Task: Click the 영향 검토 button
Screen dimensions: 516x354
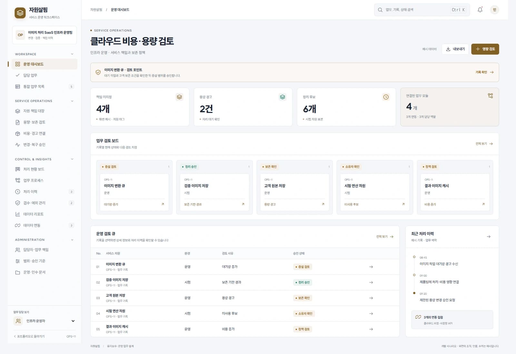Action: tap(485, 49)
